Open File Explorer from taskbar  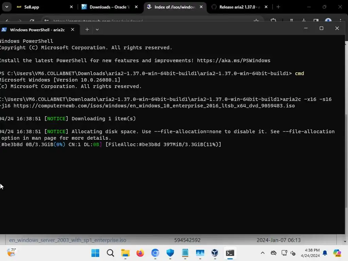[x=125, y=253]
